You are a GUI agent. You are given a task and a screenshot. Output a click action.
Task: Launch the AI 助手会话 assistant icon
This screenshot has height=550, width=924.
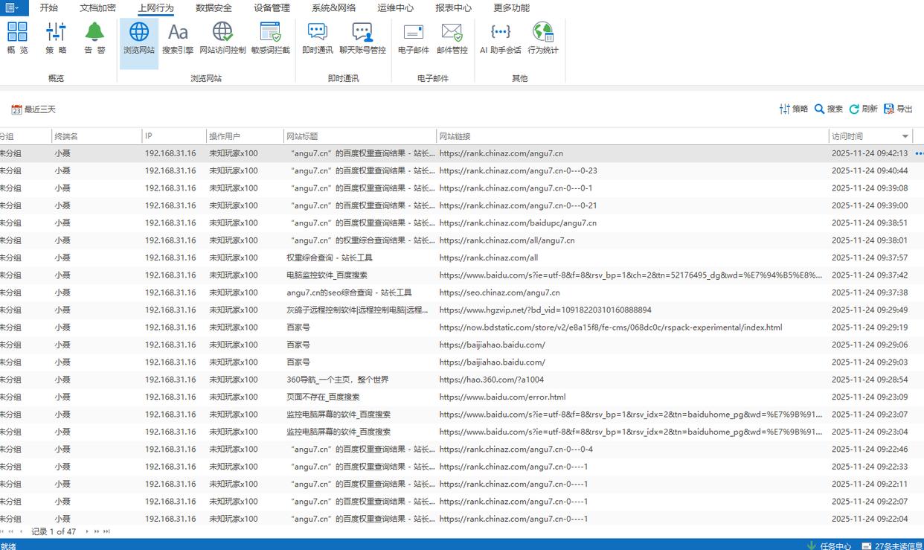(x=501, y=38)
